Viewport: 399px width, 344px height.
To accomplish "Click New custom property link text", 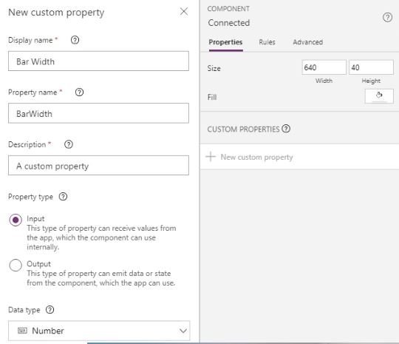I will click(x=256, y=157).
